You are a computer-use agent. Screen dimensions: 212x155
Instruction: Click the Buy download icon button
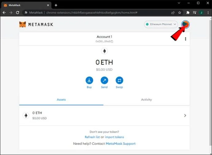click(89, 80)
